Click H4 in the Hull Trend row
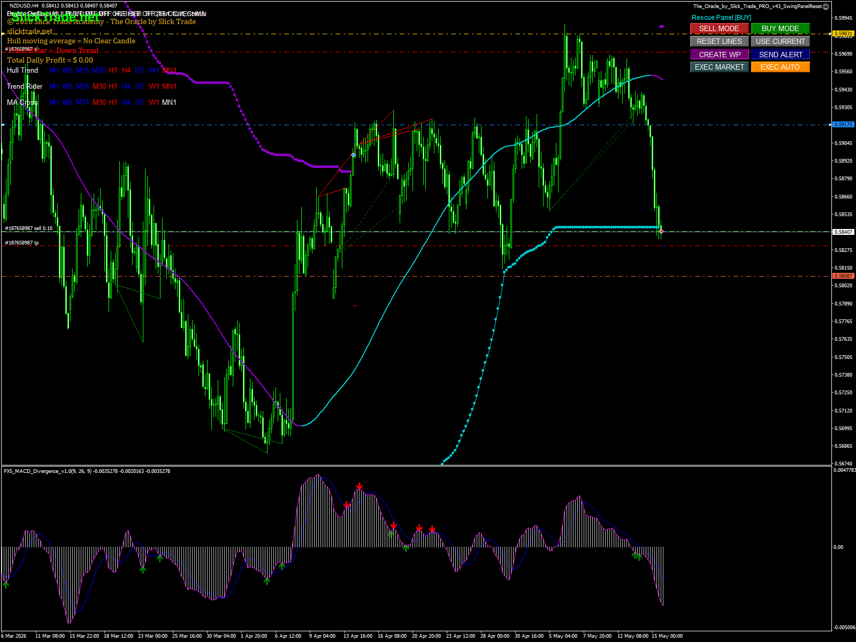This screenshot has height=642, width=856. 126,70
